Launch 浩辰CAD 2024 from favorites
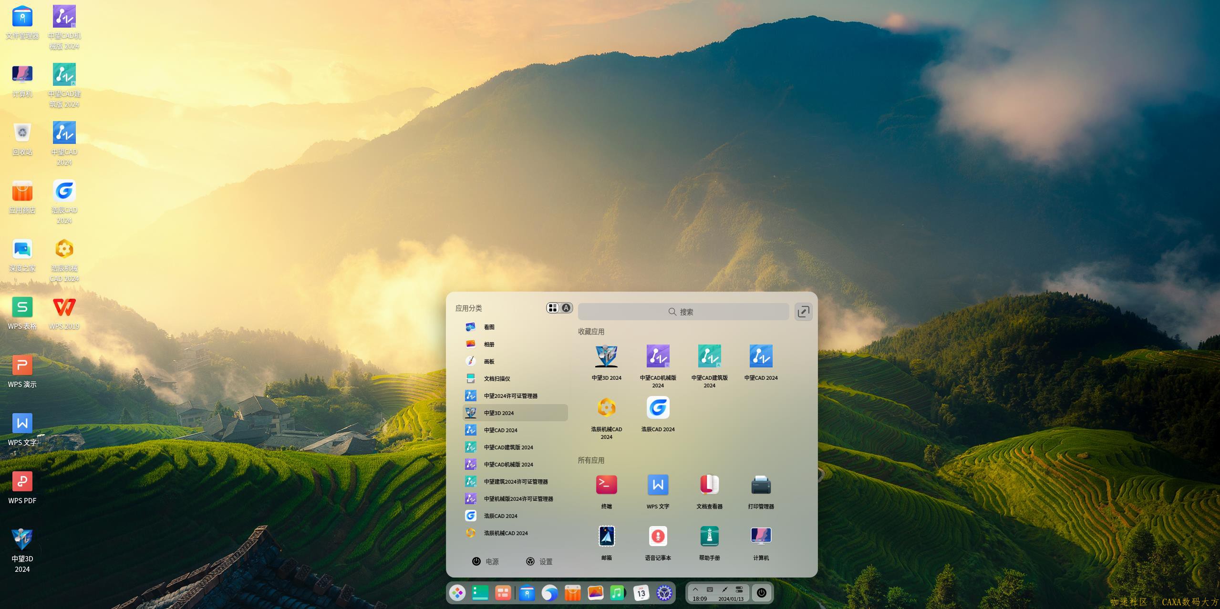Screen dimensions: 1220x609 click(658, 408)
